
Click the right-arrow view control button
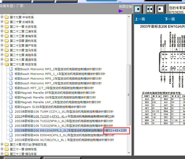pyautogui.click(x=138, y=9)
